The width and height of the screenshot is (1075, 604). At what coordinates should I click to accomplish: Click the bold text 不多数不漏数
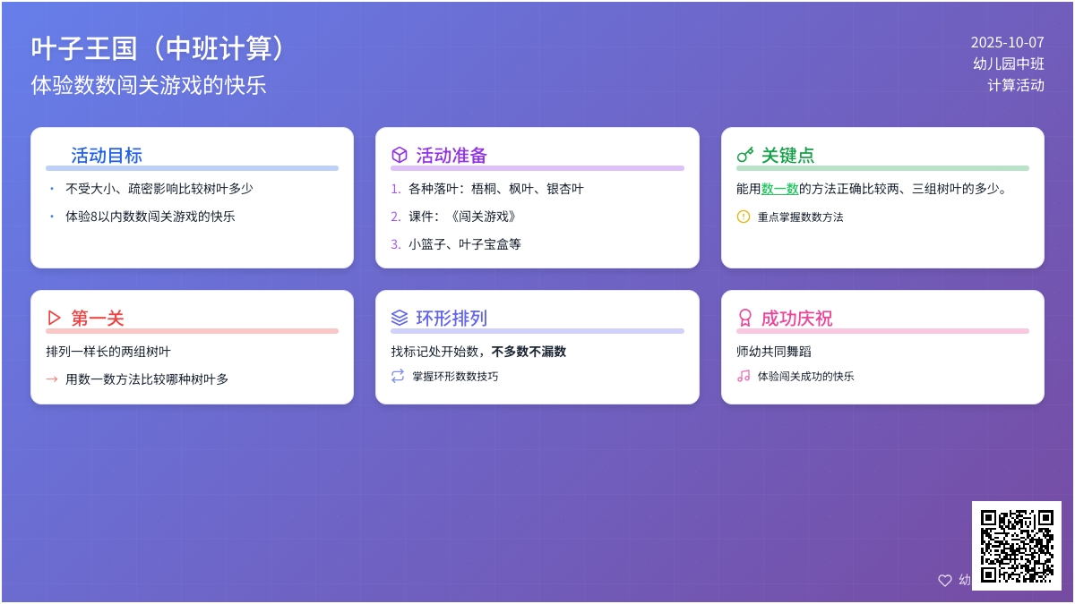(529, 352)
